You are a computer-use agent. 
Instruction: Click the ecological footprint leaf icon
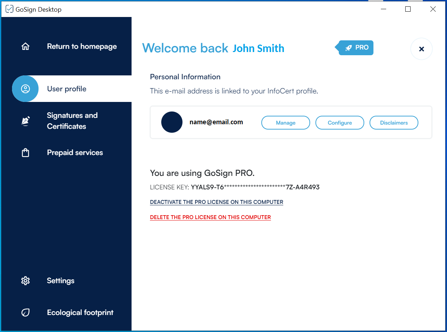(x=25, y=313)
